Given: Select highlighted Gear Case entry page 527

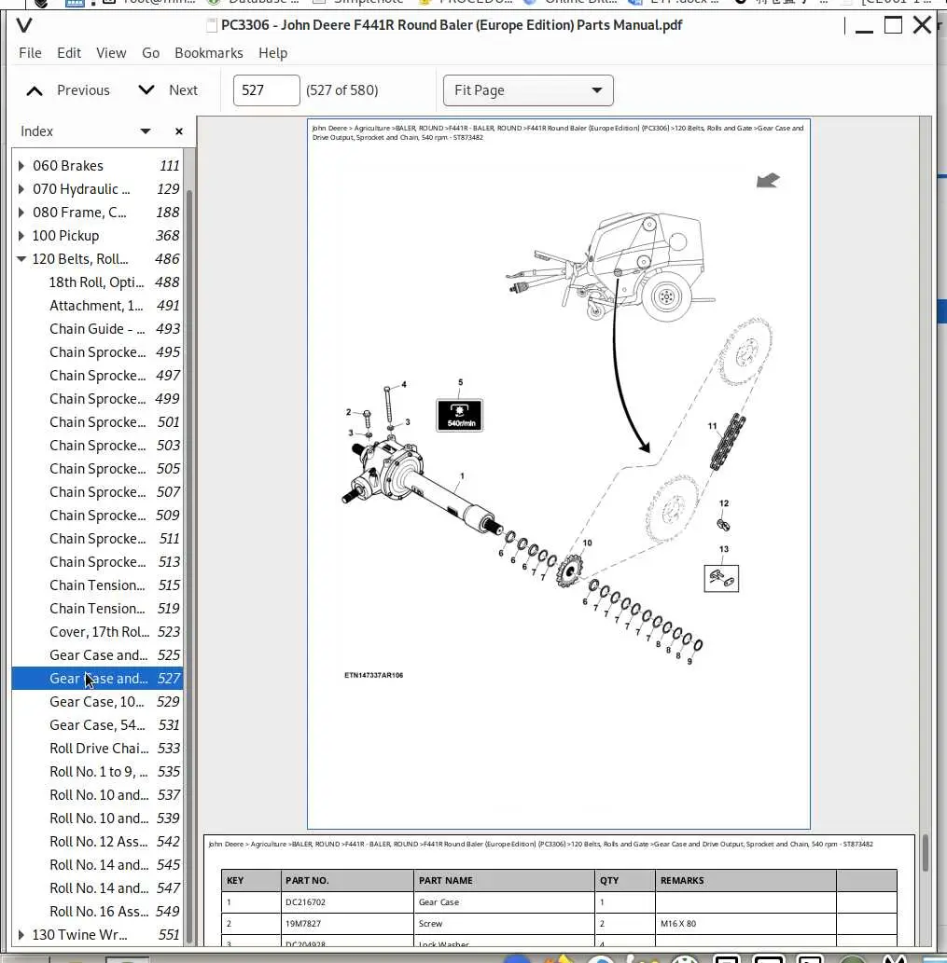Looking at the screenshot, I should [x=97, y=679].
